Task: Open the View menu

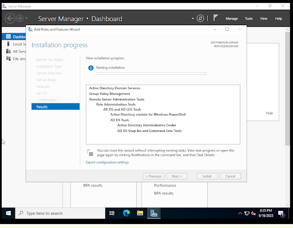Action: tap(264, 18)
